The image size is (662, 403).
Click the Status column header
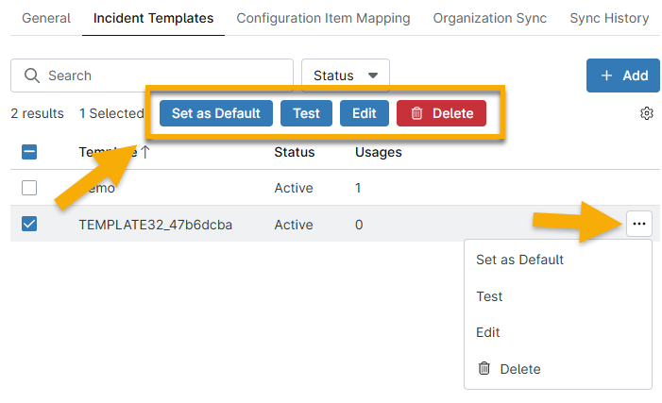tap(295, 152)
